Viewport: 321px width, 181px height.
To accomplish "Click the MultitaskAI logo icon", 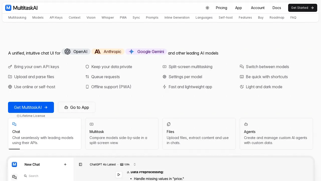I will tap(8, 8).
